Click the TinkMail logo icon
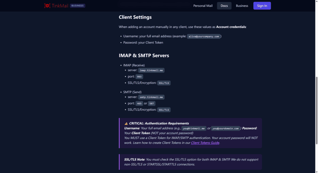This screenshot has height=173, width=318. (47, 6)
